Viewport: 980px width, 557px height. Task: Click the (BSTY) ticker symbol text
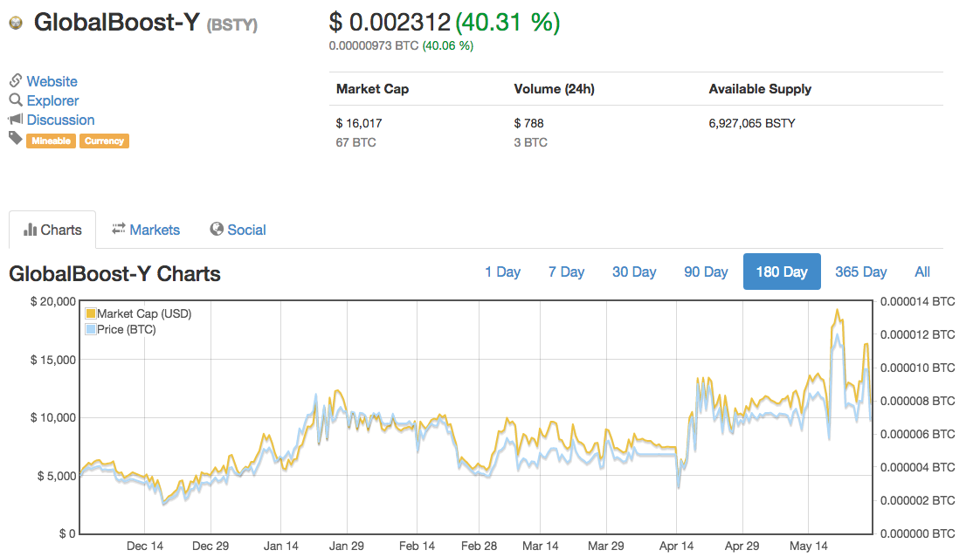(x=231, y=25)
